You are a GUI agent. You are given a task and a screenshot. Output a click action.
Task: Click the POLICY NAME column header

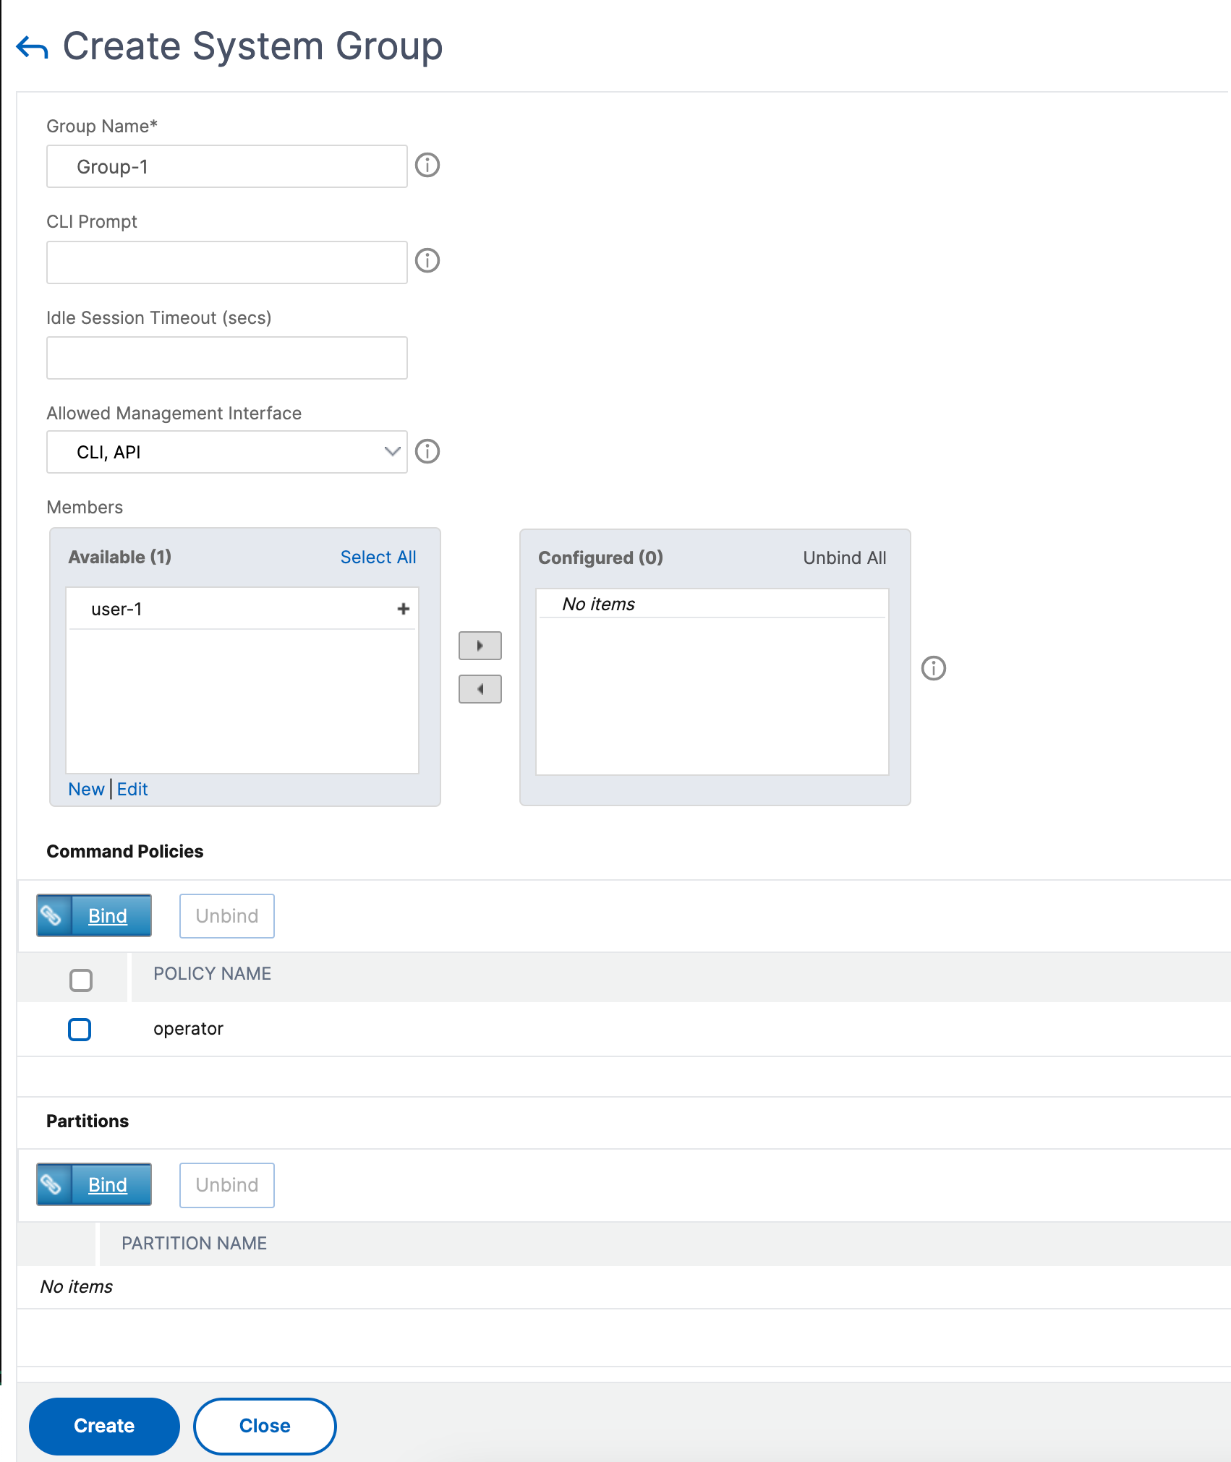[x=212, y=974]
